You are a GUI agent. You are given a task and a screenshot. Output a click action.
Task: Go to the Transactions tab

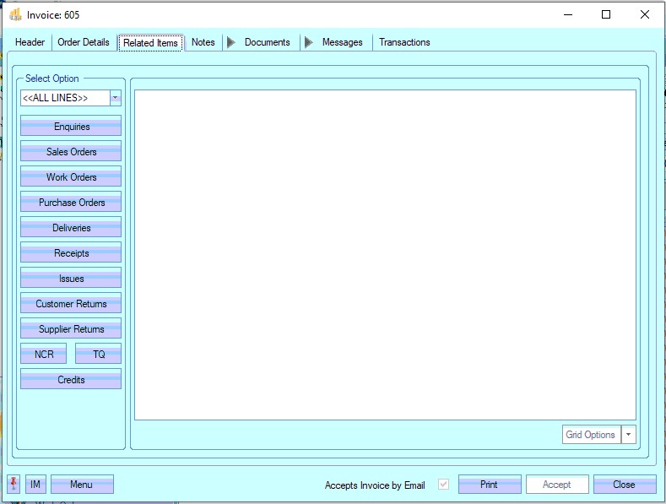[404, 42]
